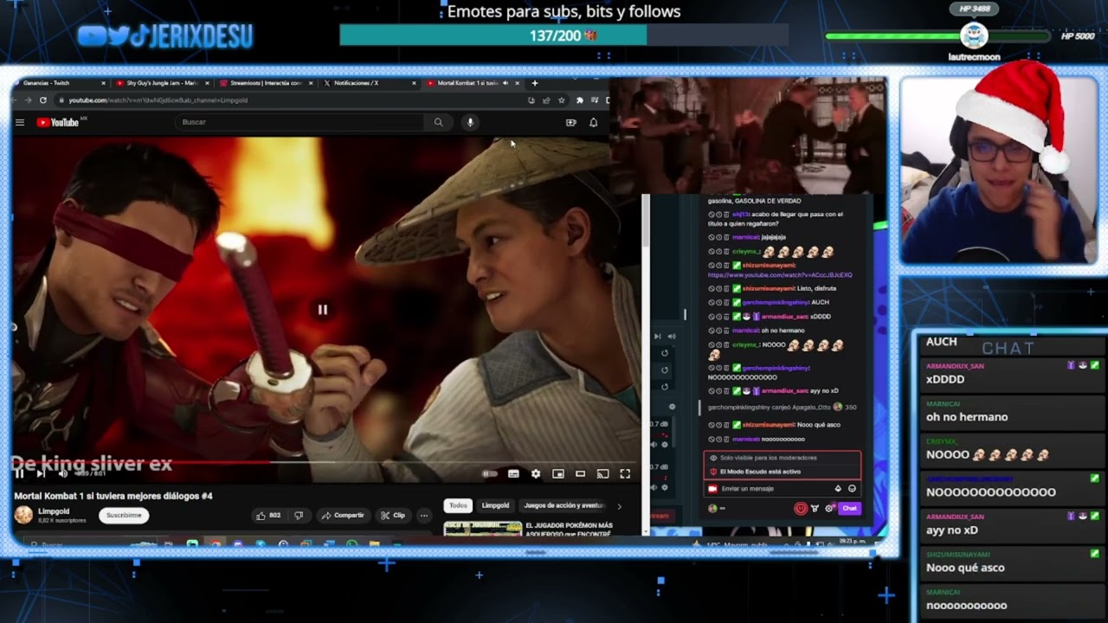Click the YouTube search magnifier button
1108x623 pixels.
pos(439,122)
